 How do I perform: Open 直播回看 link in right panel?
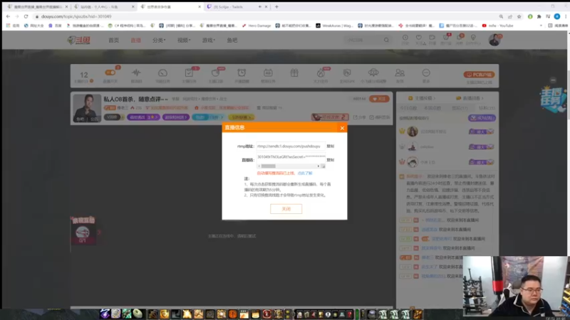[x=470, y=98]
